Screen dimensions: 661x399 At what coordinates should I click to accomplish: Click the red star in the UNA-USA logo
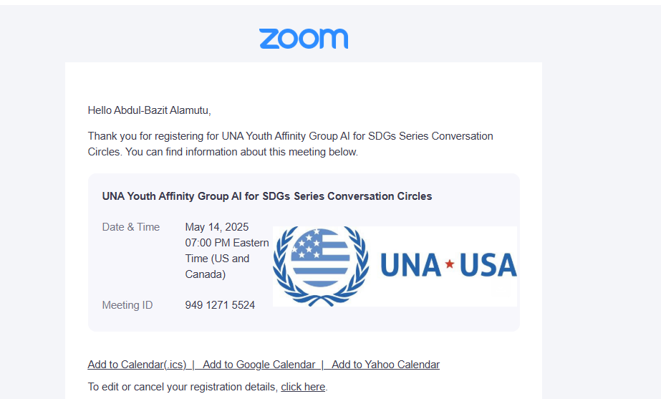pyautogui.click(x=450, y=264)
